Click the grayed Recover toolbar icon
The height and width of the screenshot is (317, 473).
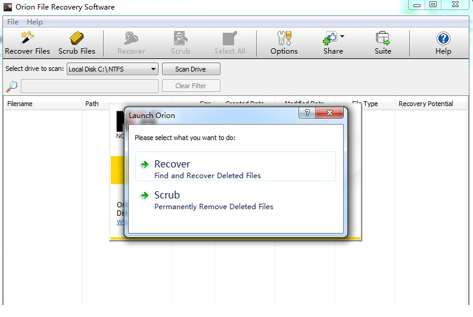pos(131,38)
